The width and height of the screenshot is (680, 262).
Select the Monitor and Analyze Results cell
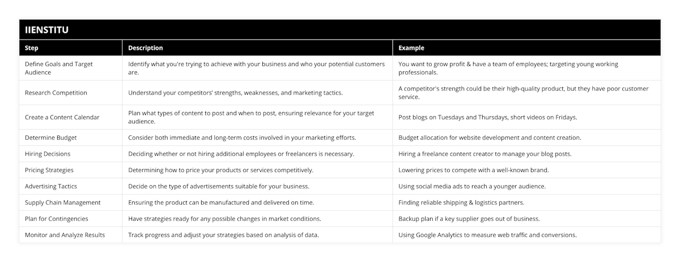(x=65, y=235)
